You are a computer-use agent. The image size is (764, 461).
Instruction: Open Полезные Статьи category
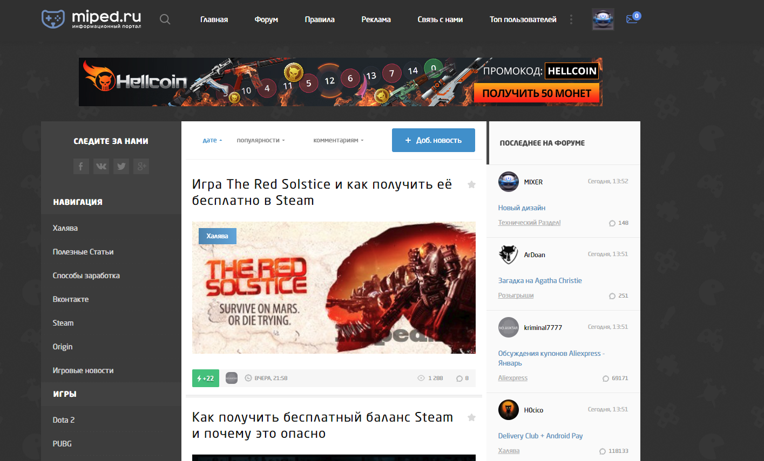(x=83, y=252)
